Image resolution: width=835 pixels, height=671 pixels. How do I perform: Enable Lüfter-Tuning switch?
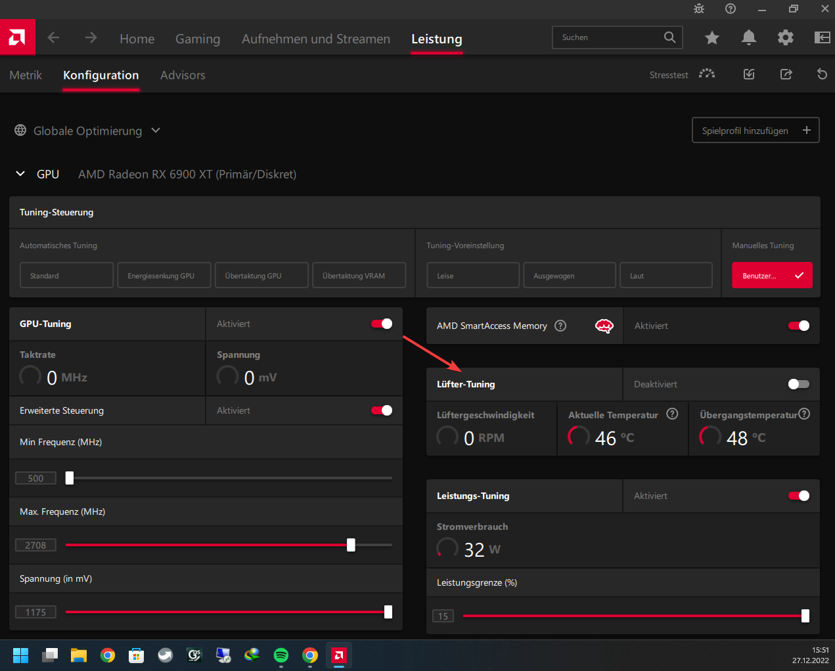coord(799,384)
